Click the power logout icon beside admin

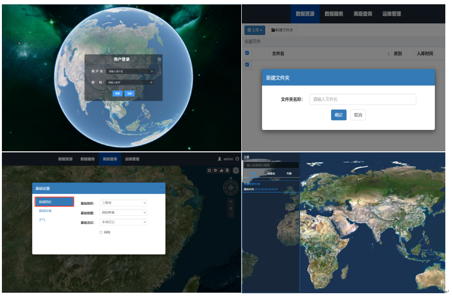[x=237, y=159]
